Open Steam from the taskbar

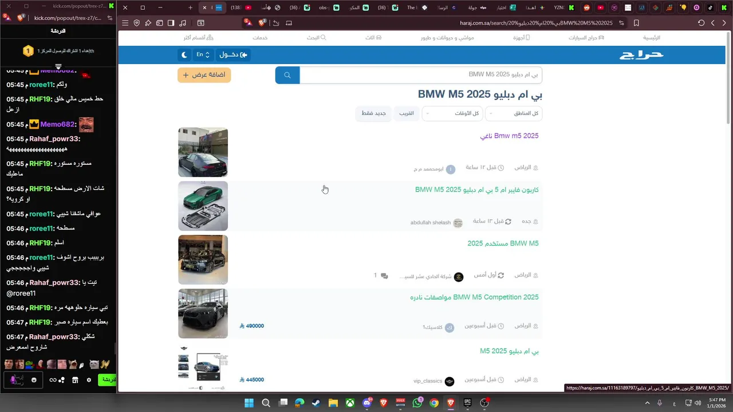click(316, 403)
